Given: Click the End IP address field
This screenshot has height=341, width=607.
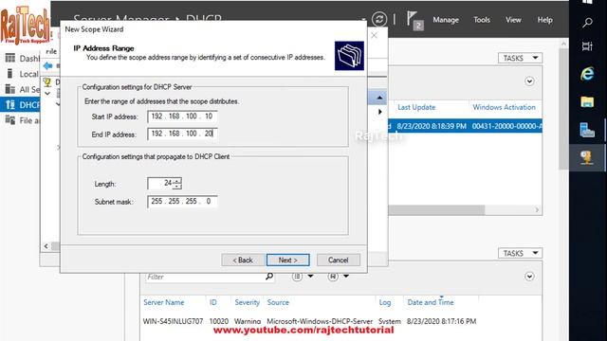Looking at the screenshot, I should (182, 134).
